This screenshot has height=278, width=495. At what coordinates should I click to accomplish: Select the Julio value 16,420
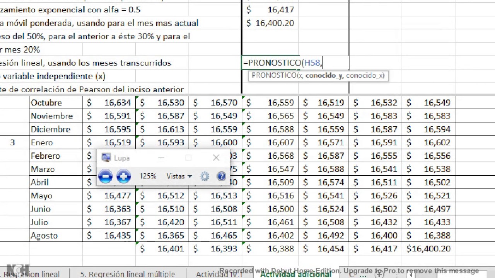162,222
